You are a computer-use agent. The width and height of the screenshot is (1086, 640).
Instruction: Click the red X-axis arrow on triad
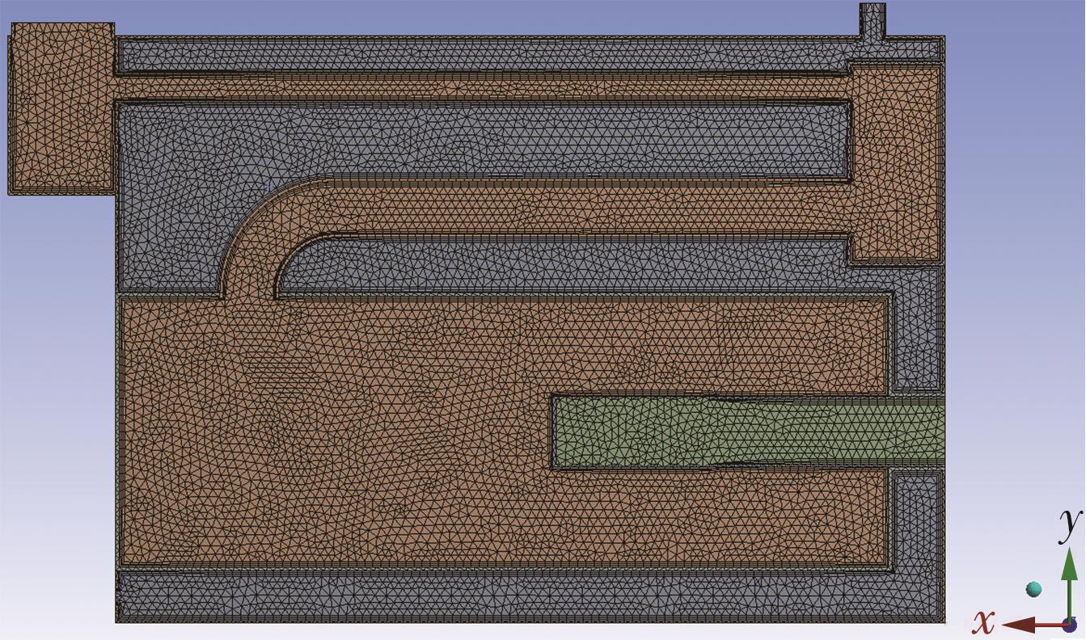pos(1023,625)
